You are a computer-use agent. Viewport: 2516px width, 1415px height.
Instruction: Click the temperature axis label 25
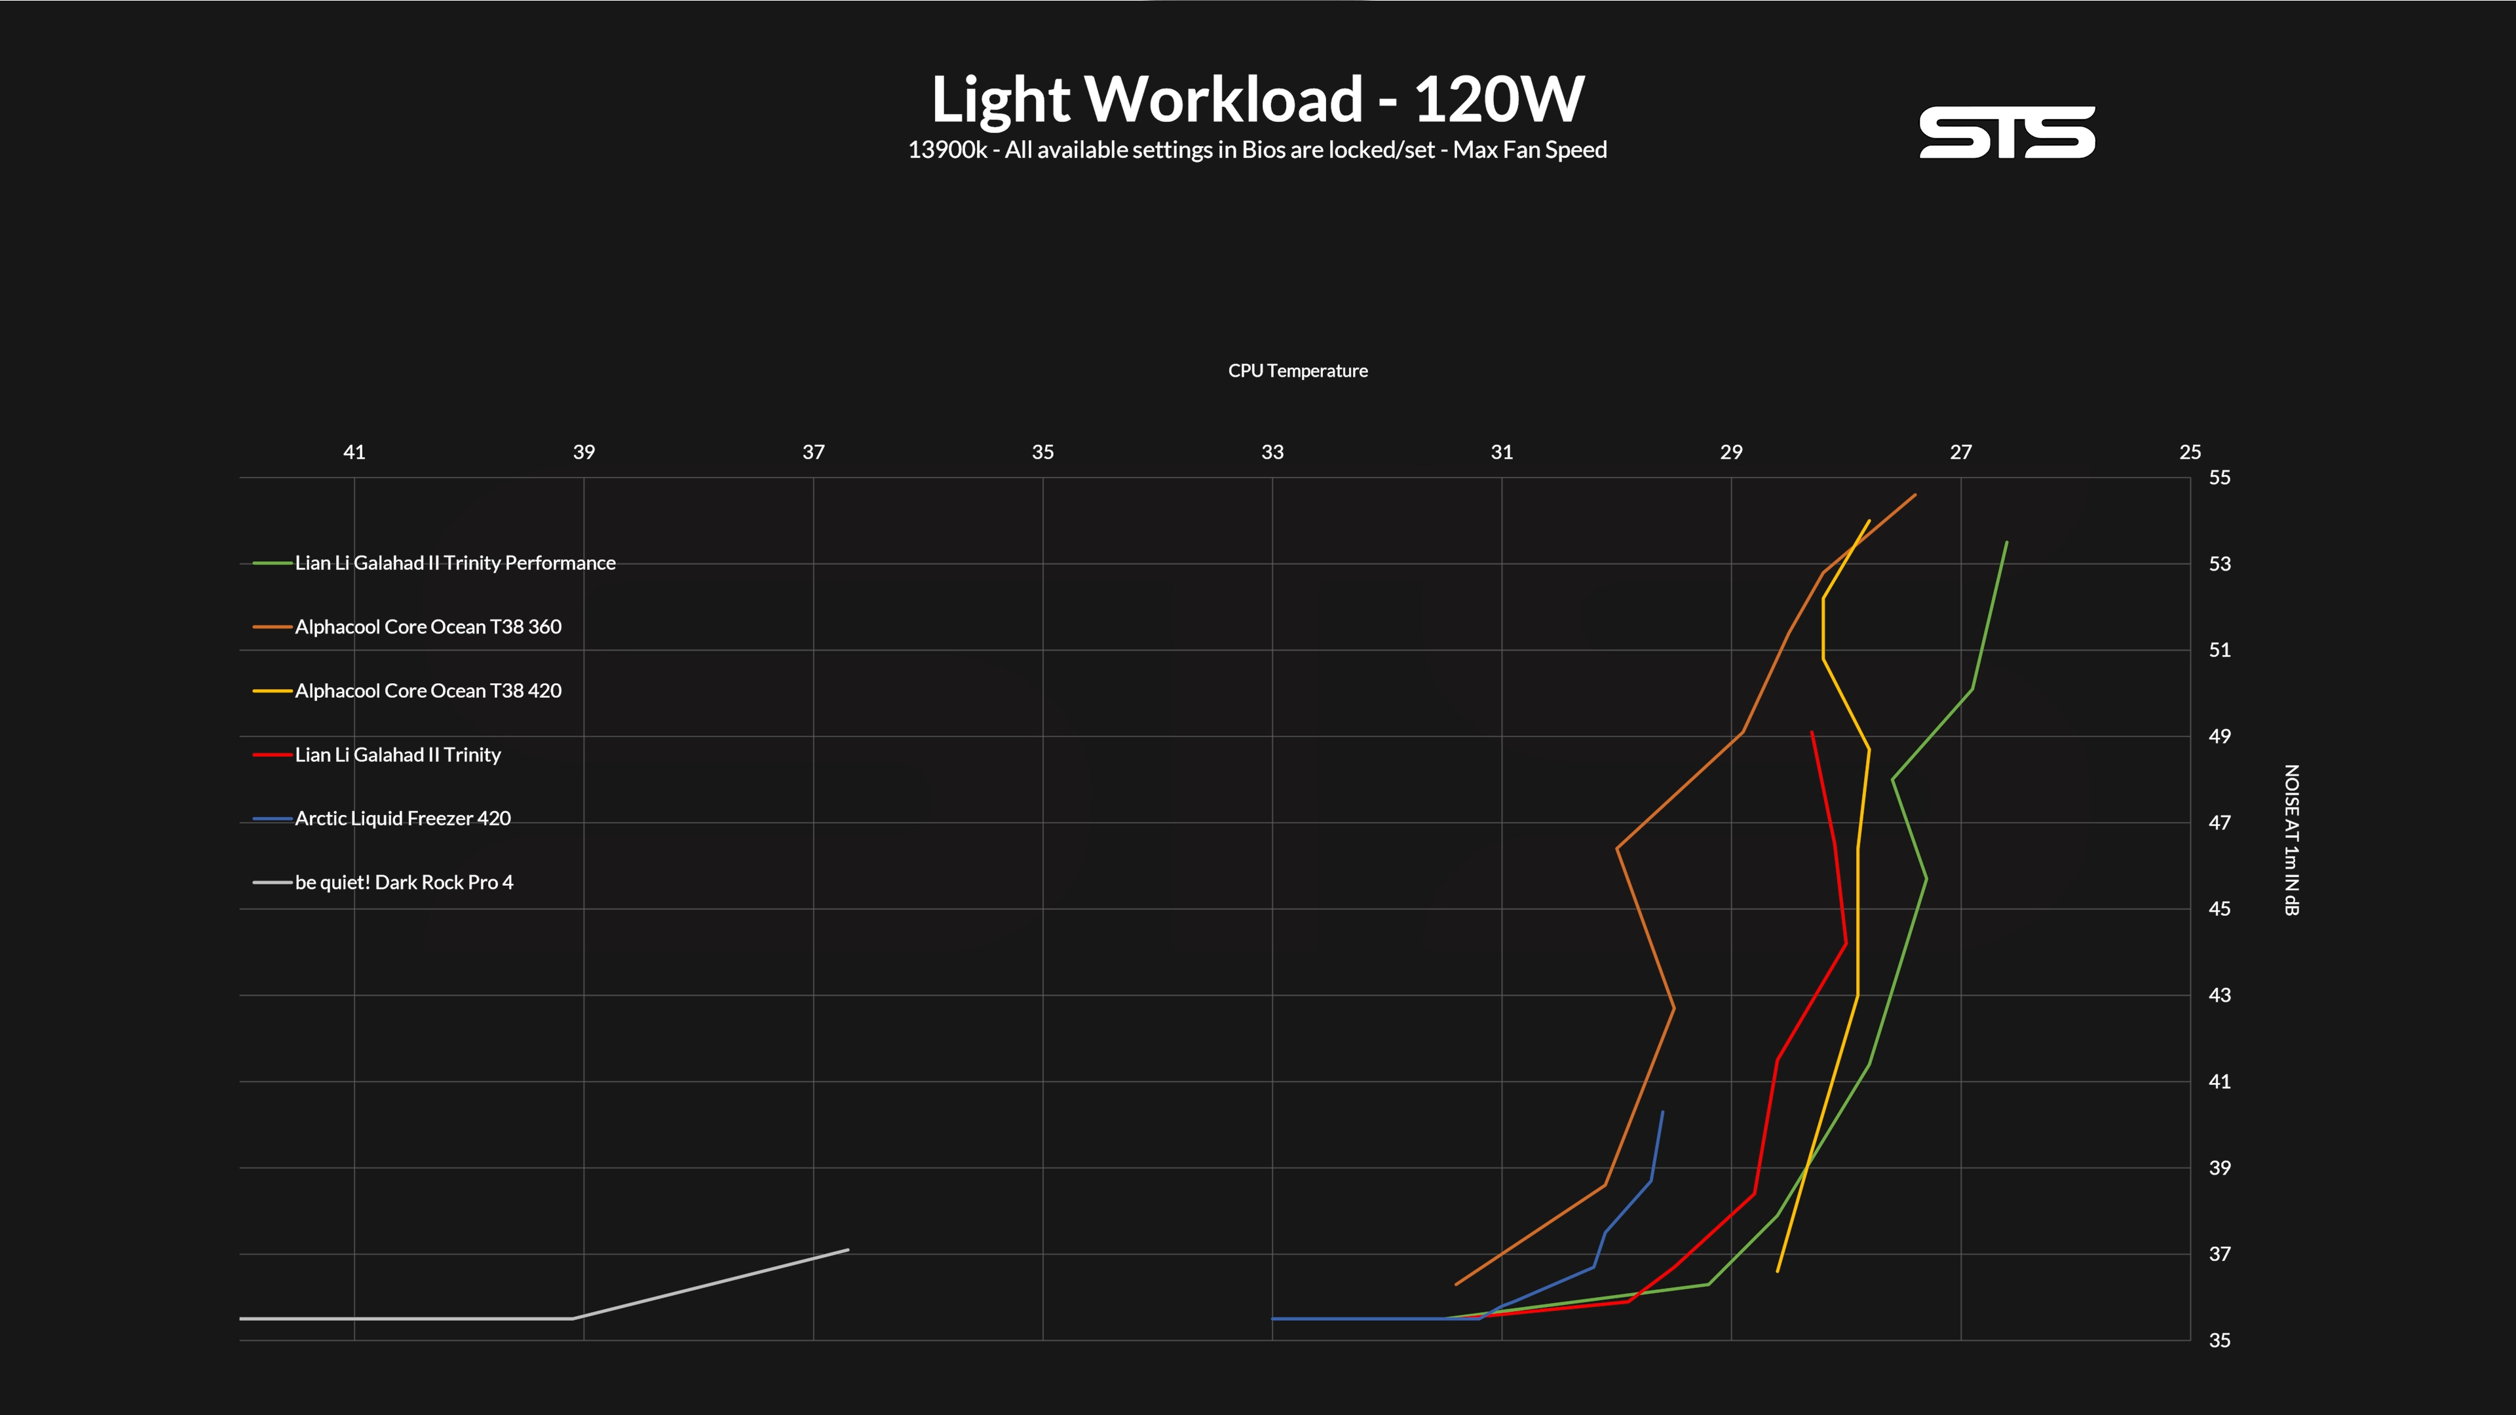coord(2190,452)
